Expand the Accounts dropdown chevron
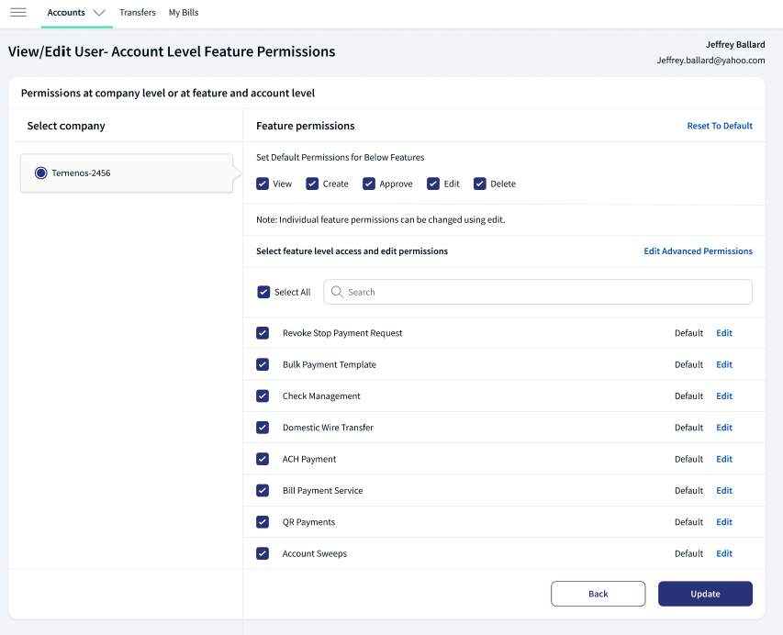The width and height of the screenshot is (783, 635). [x=99, y=13]
